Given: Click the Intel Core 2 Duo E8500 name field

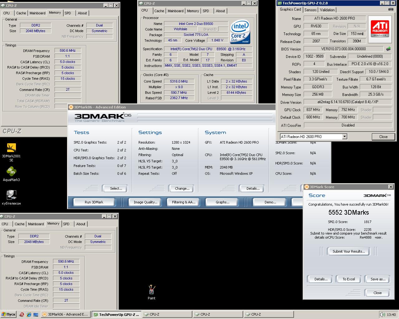Looking at the screenshot, I should 196,24.
